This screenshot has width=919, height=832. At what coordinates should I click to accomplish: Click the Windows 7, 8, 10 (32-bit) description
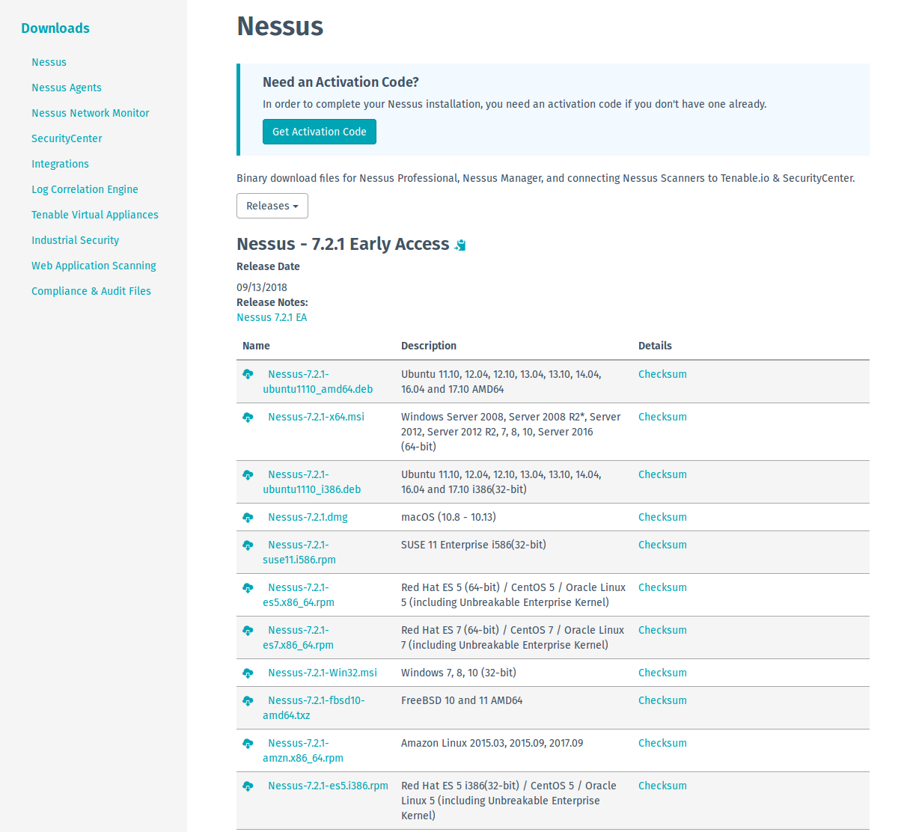459,673
